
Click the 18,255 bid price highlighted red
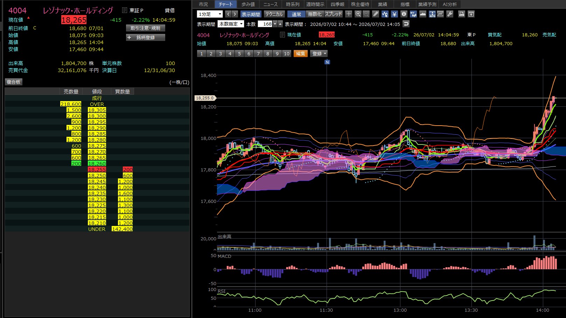[x=97, y=169]
